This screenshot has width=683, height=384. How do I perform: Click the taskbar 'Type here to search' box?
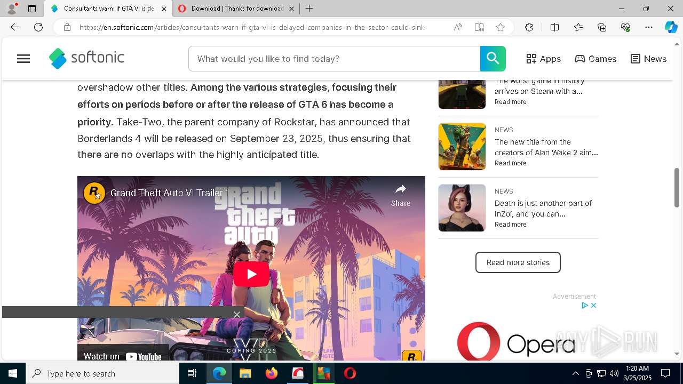[x=102, y=373]
